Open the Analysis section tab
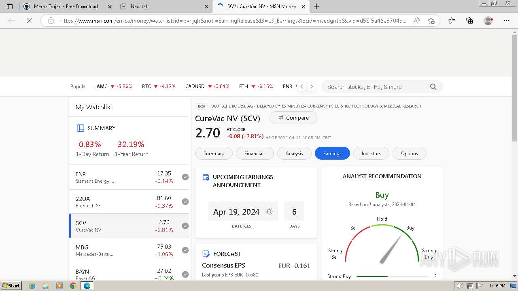This screenshot has width=518, height=291. click(x=294, y=153)
